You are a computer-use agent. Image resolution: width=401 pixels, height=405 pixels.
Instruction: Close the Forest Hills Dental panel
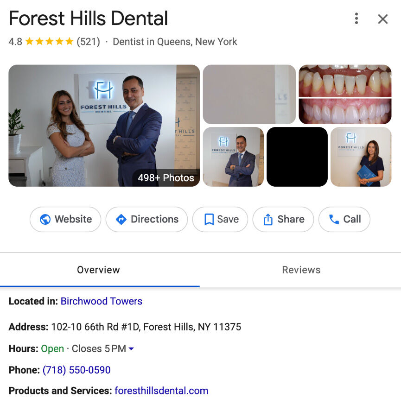(x=383, y=19)
